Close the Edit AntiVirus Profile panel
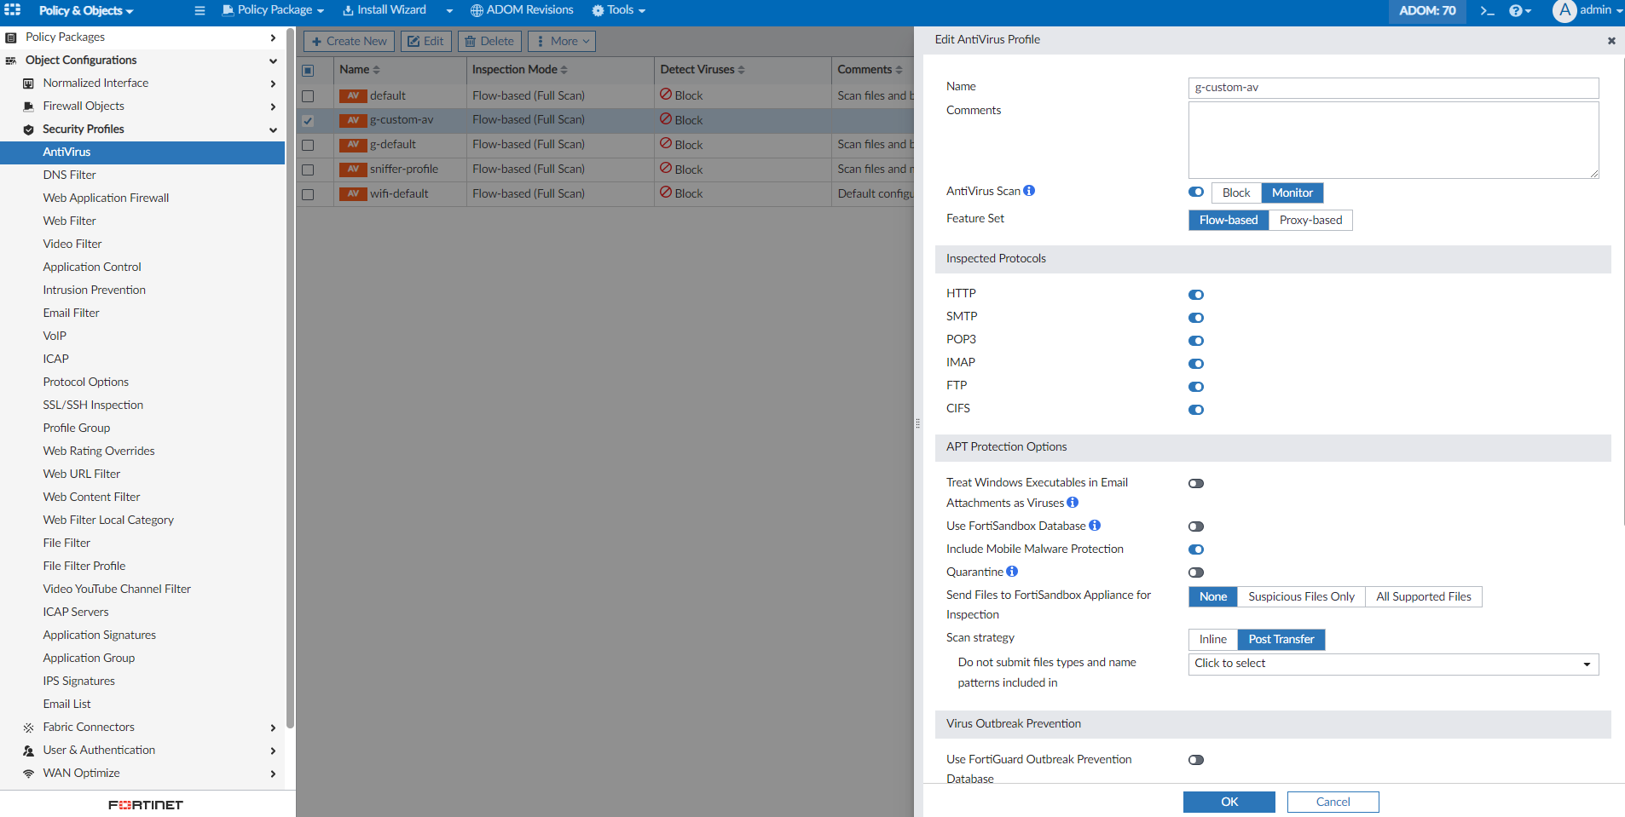The image size is (1625, 817). 1611,41
